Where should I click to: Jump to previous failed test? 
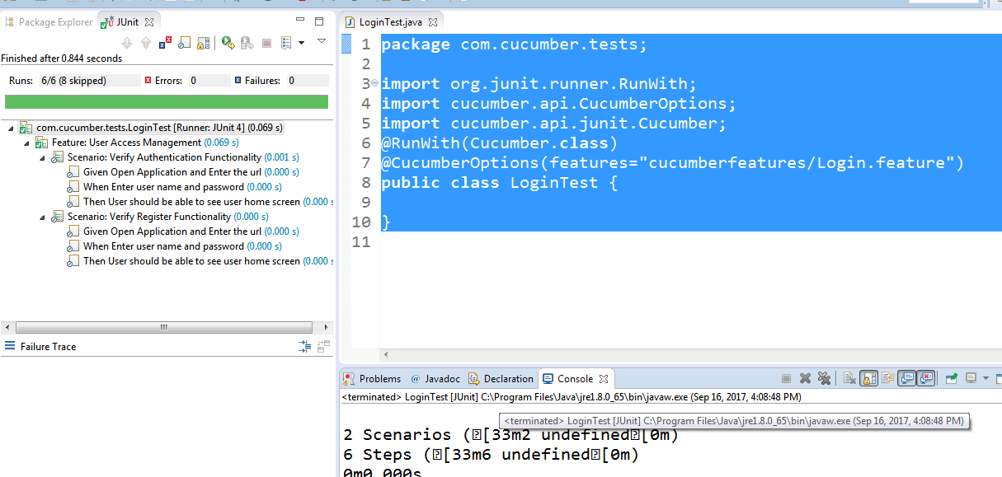pos(145,43)
